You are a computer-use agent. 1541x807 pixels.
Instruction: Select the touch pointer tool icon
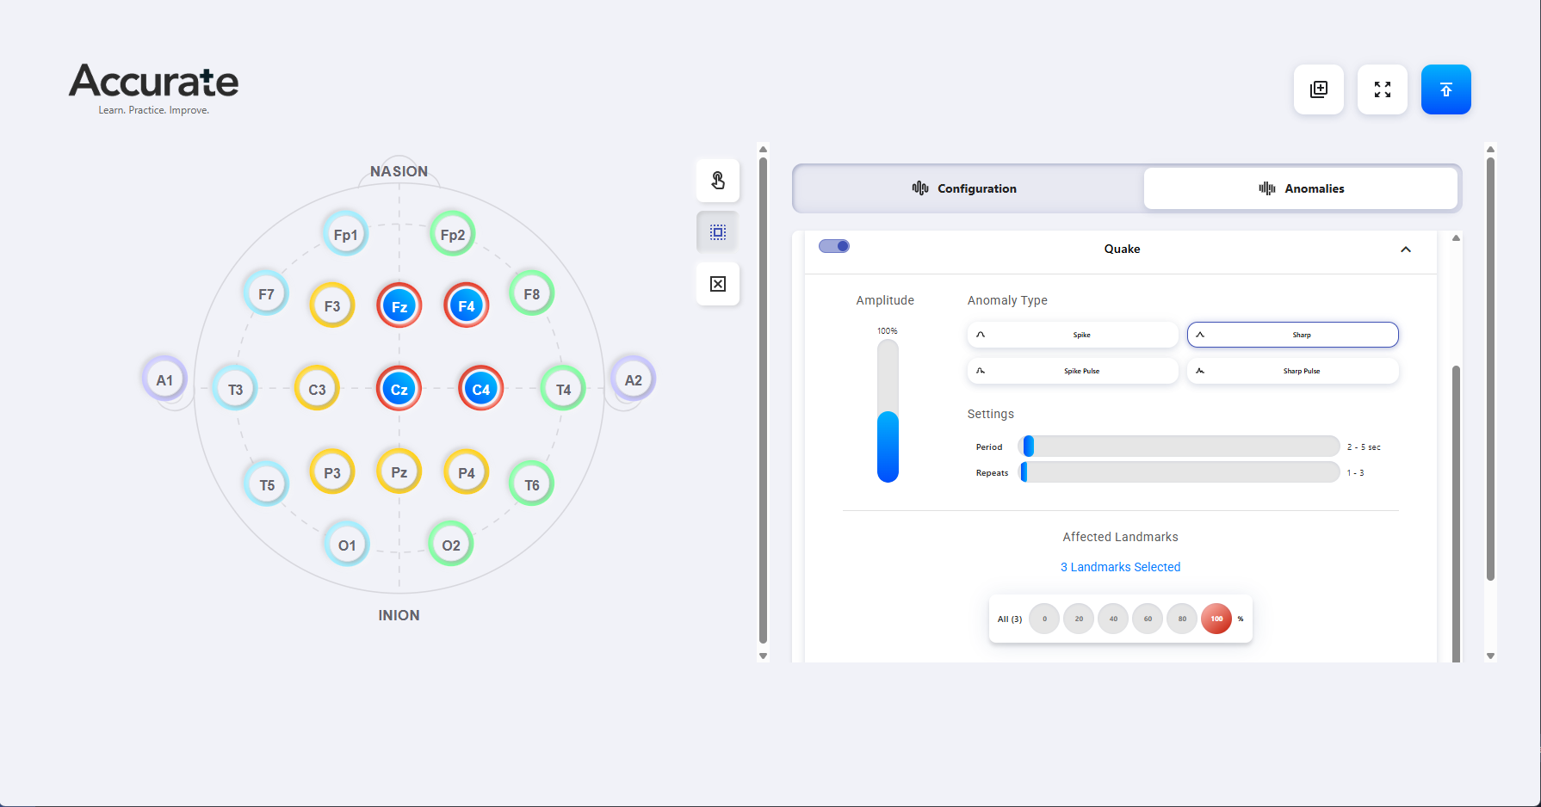click(718, 181)
